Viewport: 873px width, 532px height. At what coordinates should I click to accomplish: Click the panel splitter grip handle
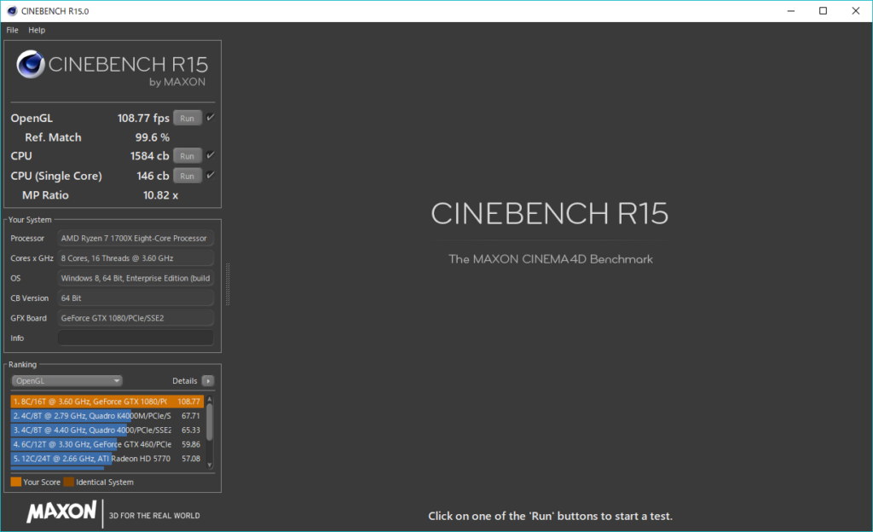point(228,285)
